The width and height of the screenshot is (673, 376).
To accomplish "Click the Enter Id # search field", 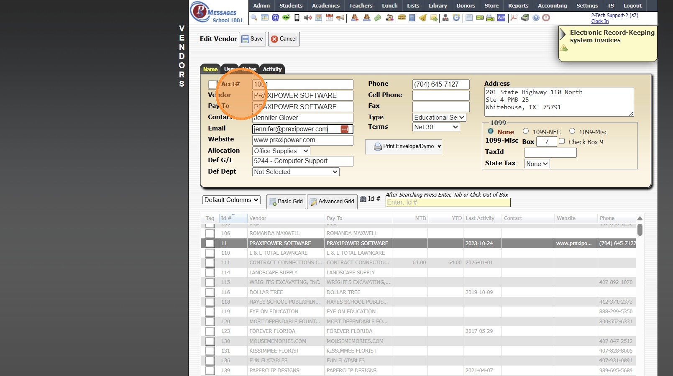I will pos(448,202).
